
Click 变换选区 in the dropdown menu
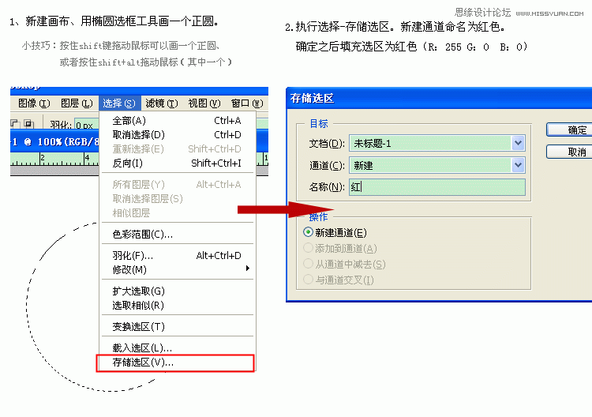[138, 327]
